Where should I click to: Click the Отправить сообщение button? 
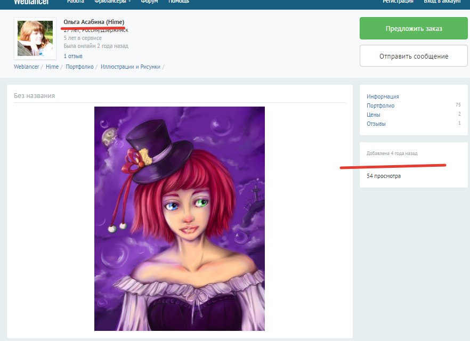pyautogui.click(x=414, y=56)
